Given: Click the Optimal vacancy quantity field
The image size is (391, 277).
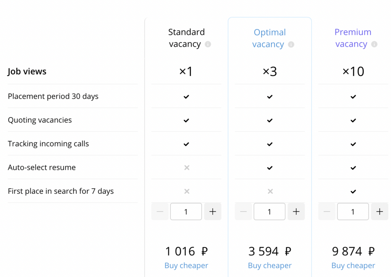Looking at the screenshot, I should 269,212.
